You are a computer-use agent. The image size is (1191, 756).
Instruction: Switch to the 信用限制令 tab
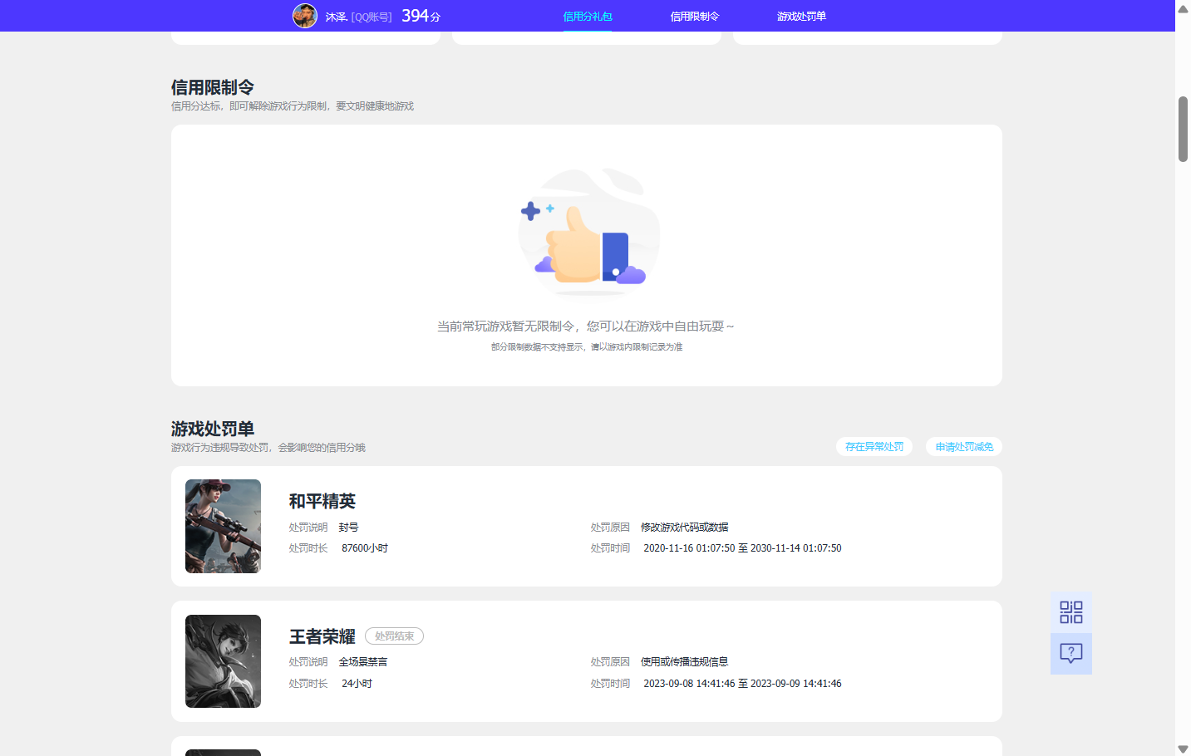pyautogui.click(x=694, y=15)
